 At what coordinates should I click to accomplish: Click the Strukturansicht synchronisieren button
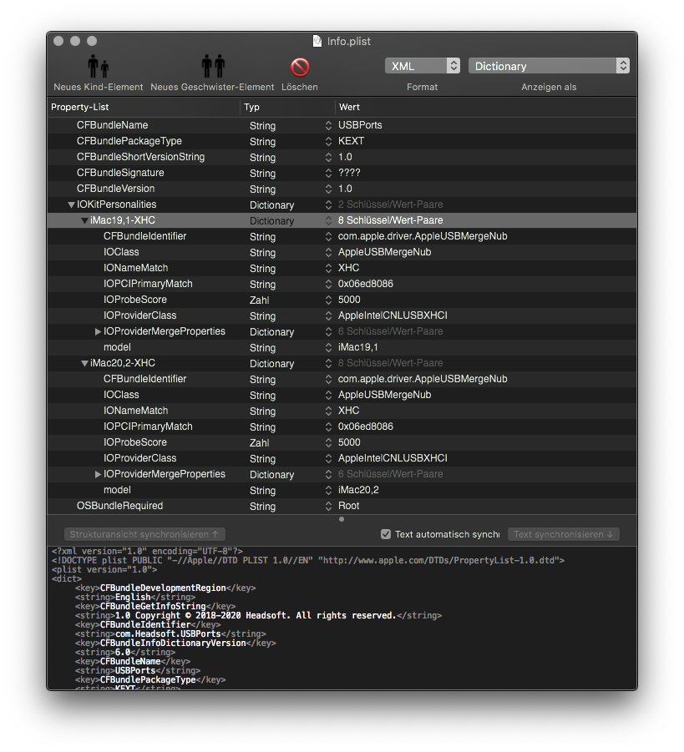144,534
